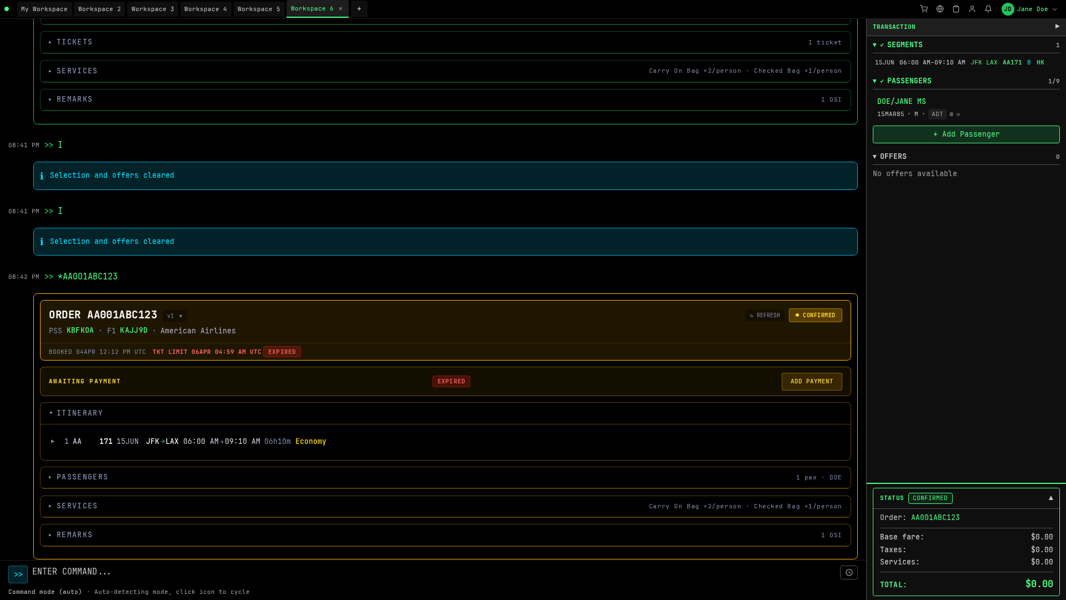The width and height of the screenshot is (1066, 600).
Task: Click the 08:42 PM timestamp
Action: click(x=23, y=277)
